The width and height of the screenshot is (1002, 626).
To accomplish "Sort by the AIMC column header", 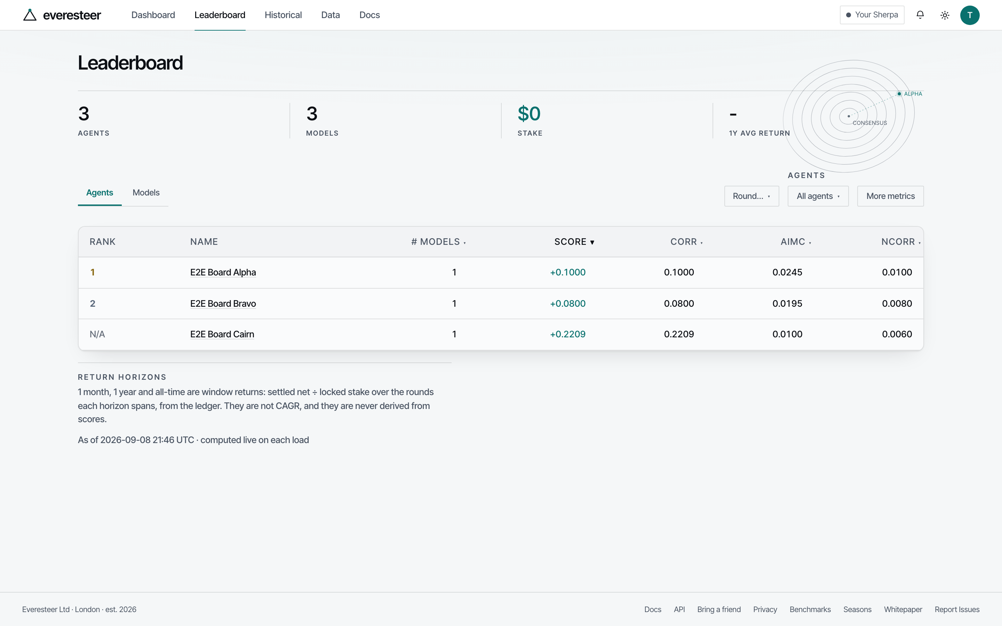I will 796,242.
